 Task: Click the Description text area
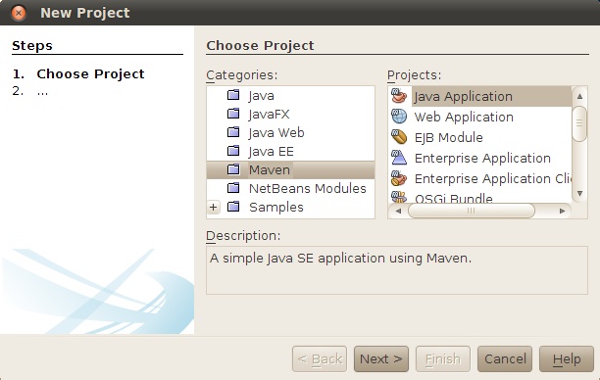tap(397, 270)
